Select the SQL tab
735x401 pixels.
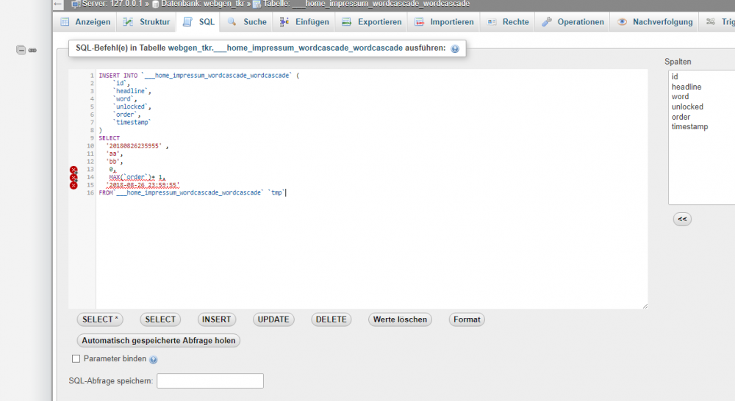[x=198, y=22]
